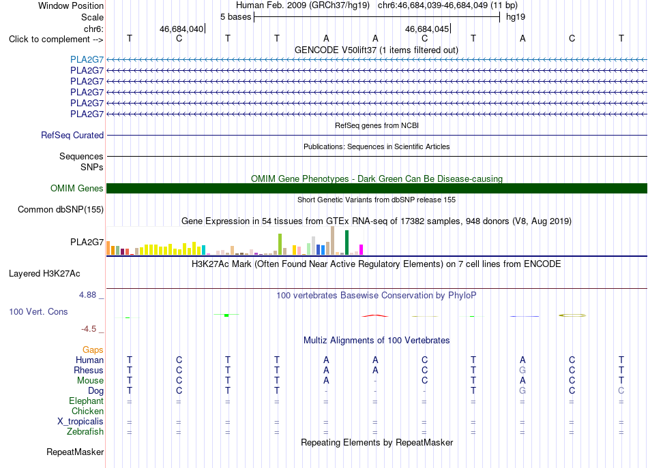Select the Elephant species row label
The width and height of the screenshot is (648, 468).
(86, 401)
